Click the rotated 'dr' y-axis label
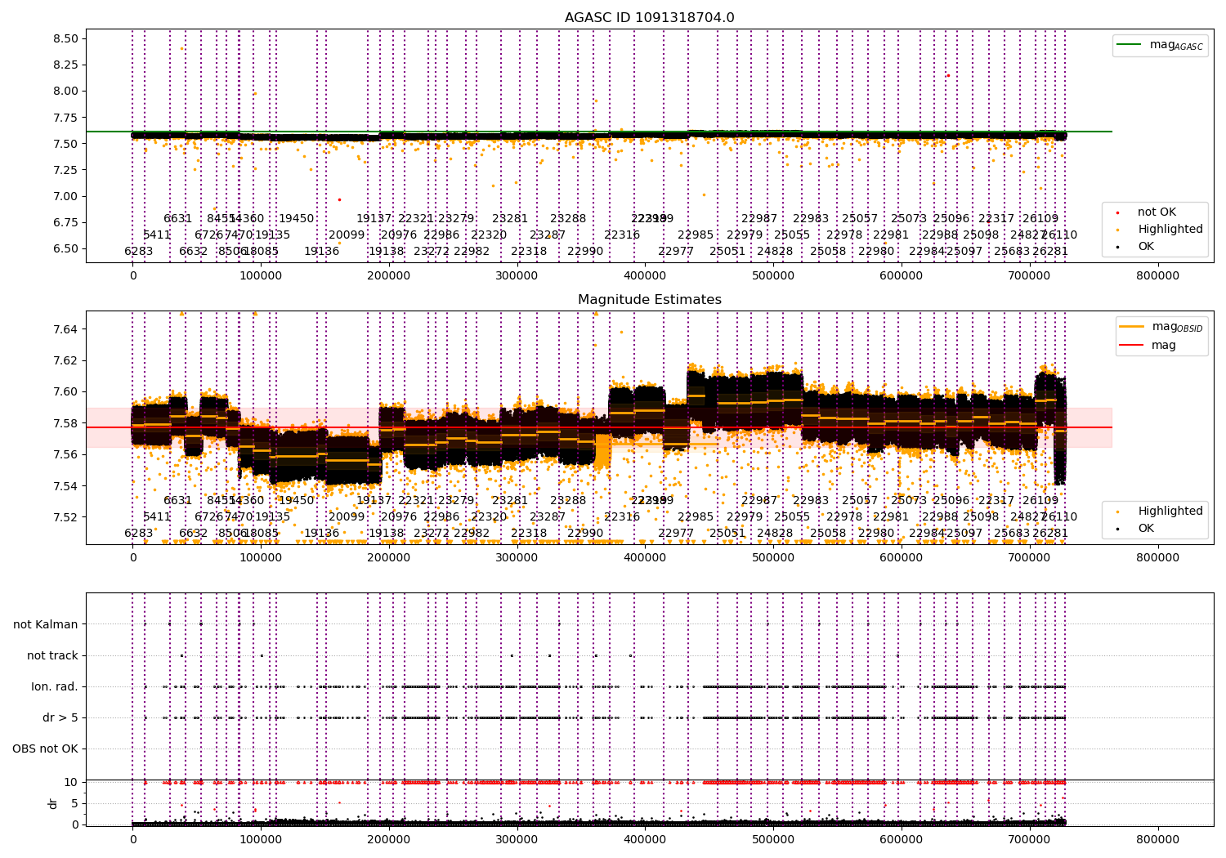The height and width of the screenshot is (858, 1226). [x=53, y=804]
